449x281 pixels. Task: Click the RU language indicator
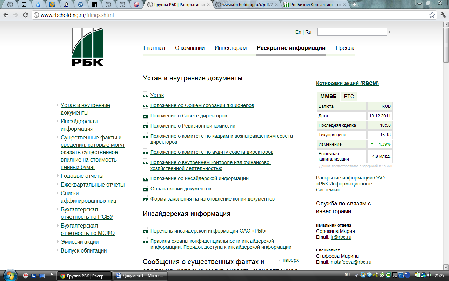coord(347,275)
